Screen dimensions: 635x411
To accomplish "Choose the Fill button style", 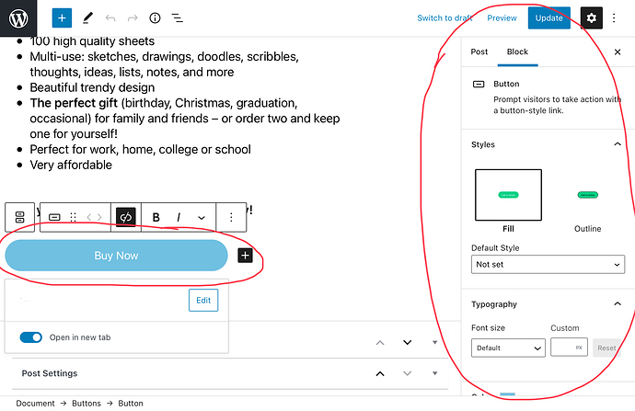I will point(508,195).
